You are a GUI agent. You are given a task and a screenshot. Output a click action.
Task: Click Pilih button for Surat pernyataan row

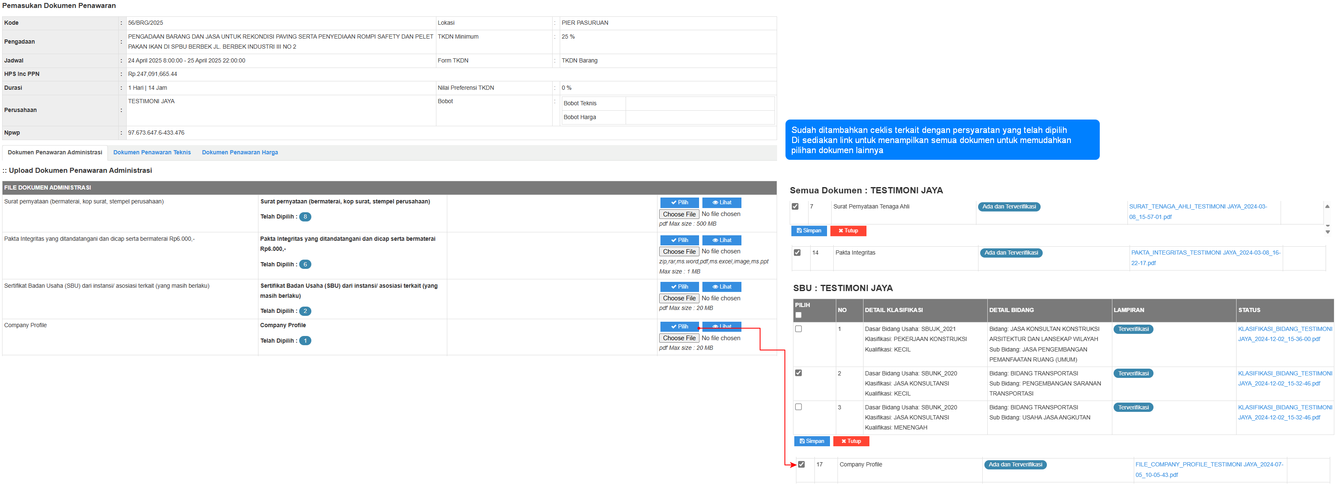click(x=679, y=203)
